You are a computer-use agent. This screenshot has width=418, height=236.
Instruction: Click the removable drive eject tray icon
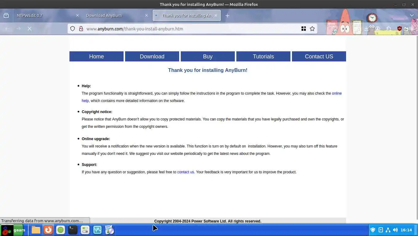click(x=381, y=230)
